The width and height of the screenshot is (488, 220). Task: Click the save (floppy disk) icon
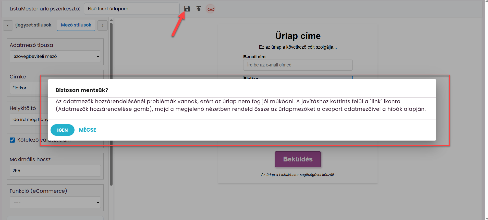pos(187,9)
